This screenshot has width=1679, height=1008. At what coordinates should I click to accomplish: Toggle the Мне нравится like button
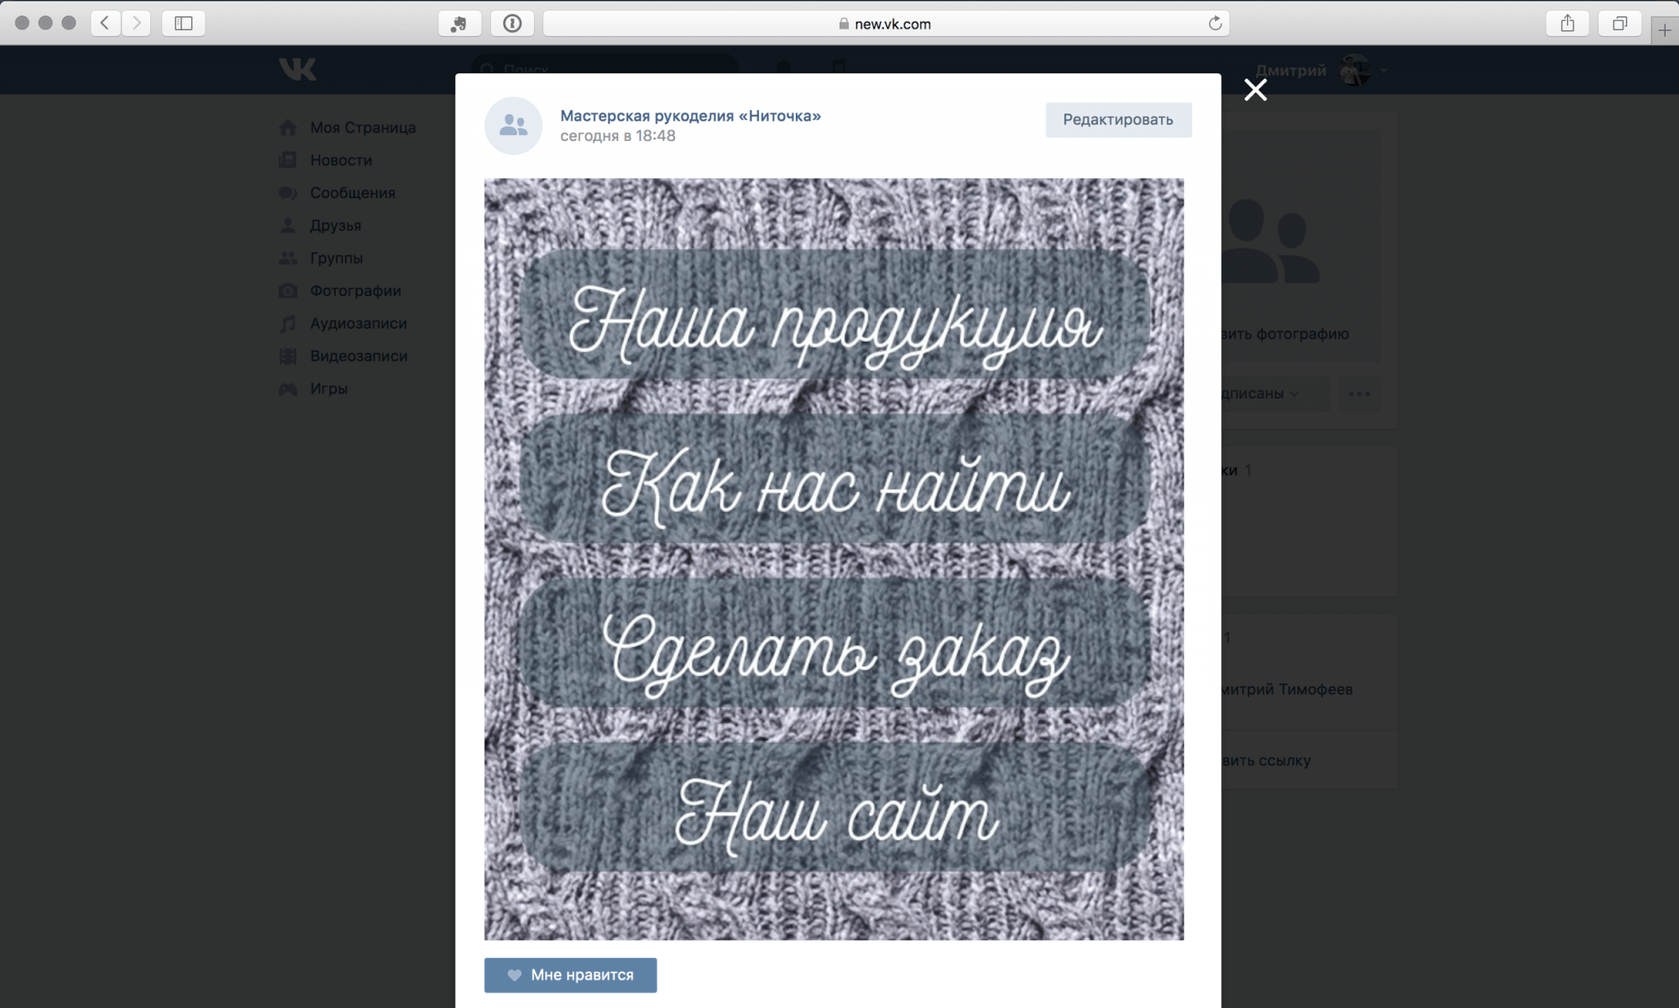click(x=570, y=974)
